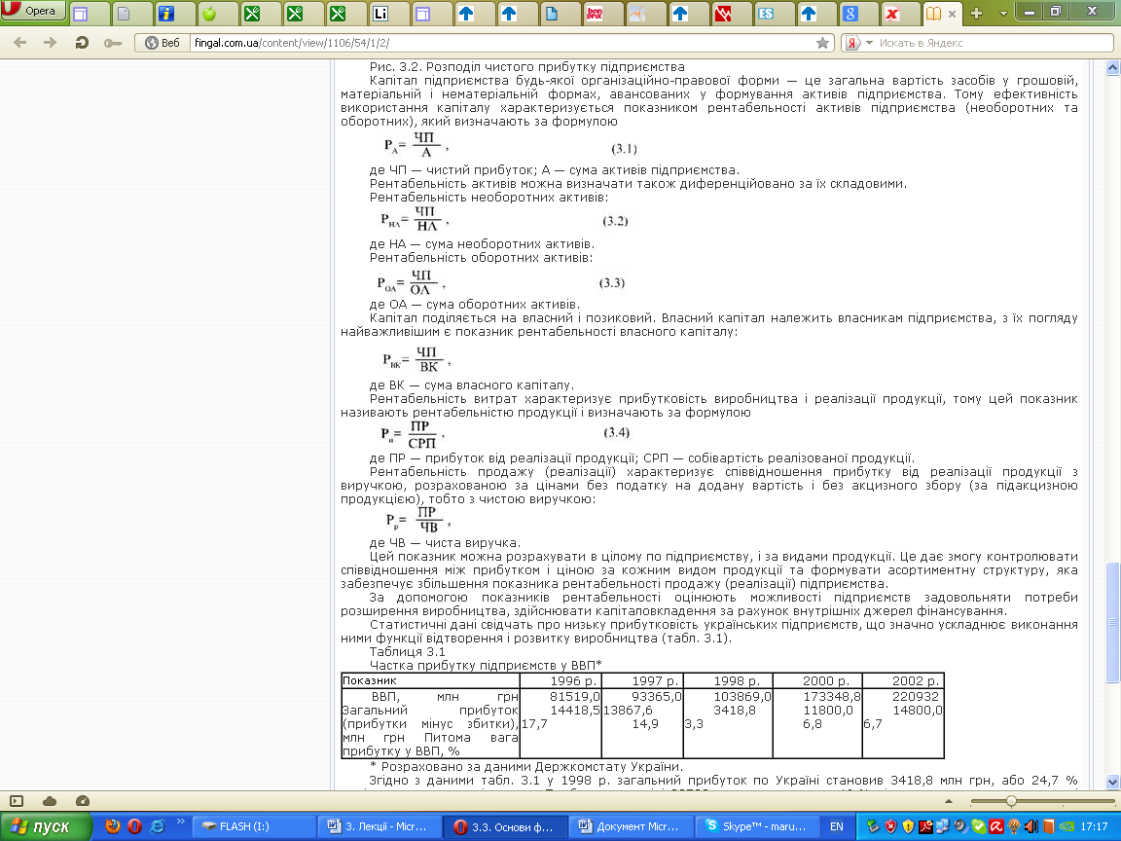Click the formula number (3.1) text
Viewport: 1121px width, 841px height.
point(624,149)
